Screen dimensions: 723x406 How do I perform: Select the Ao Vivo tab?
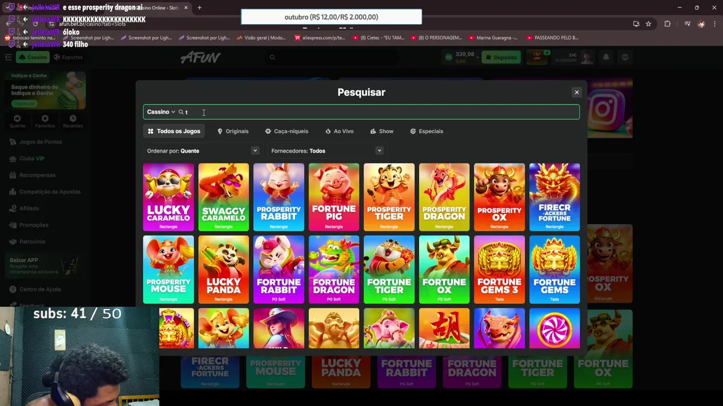(339, 131)
